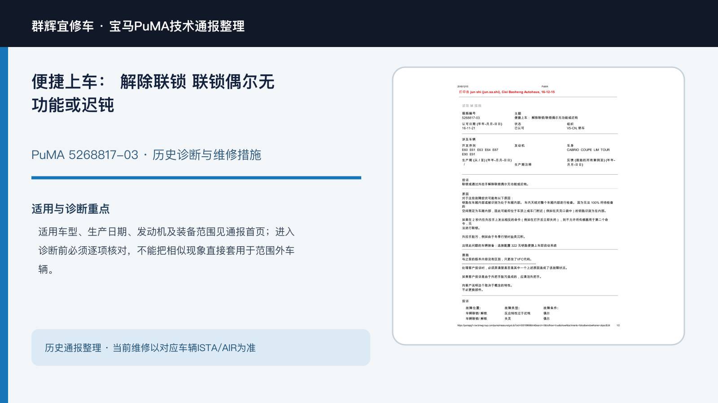Click the 开发序列 E60 E61 E63 model list
The image size is (718, 403).
480,150
